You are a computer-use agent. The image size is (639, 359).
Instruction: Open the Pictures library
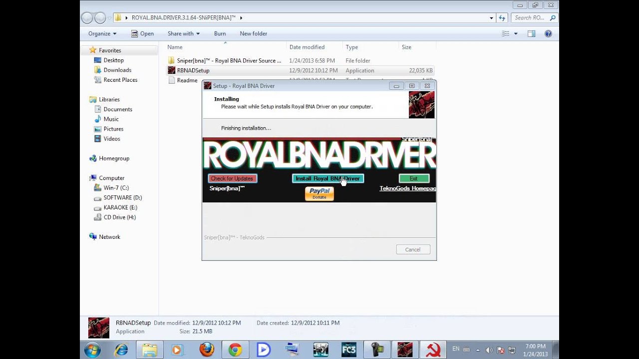coord(113,129)
